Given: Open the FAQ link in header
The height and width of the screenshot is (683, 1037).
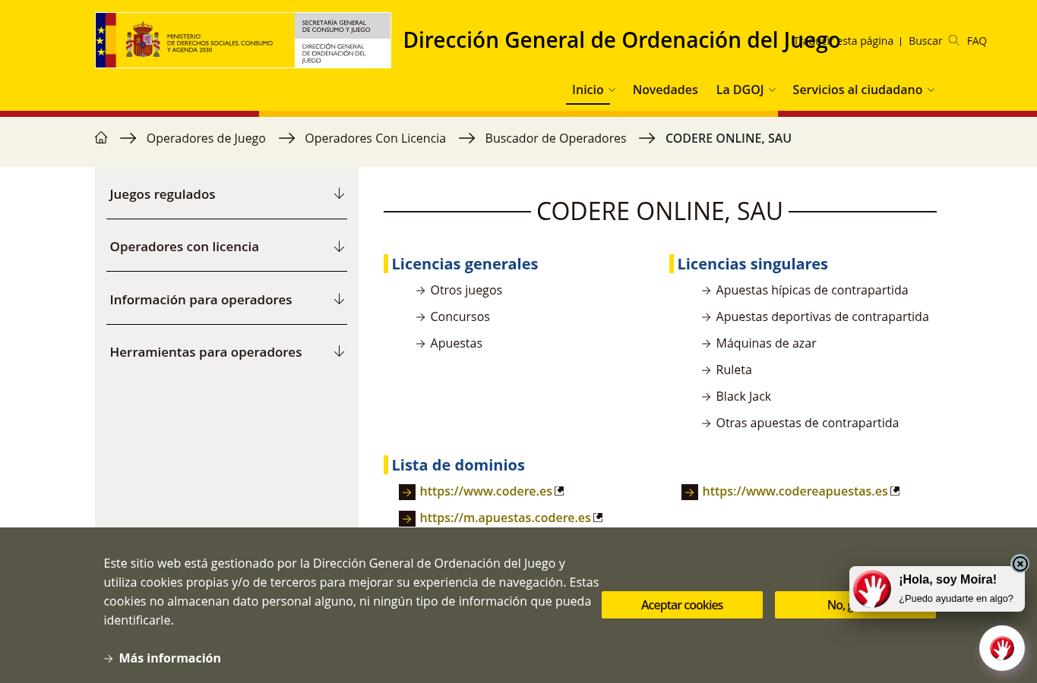Looking at the screenshot, I should point(976,41).
